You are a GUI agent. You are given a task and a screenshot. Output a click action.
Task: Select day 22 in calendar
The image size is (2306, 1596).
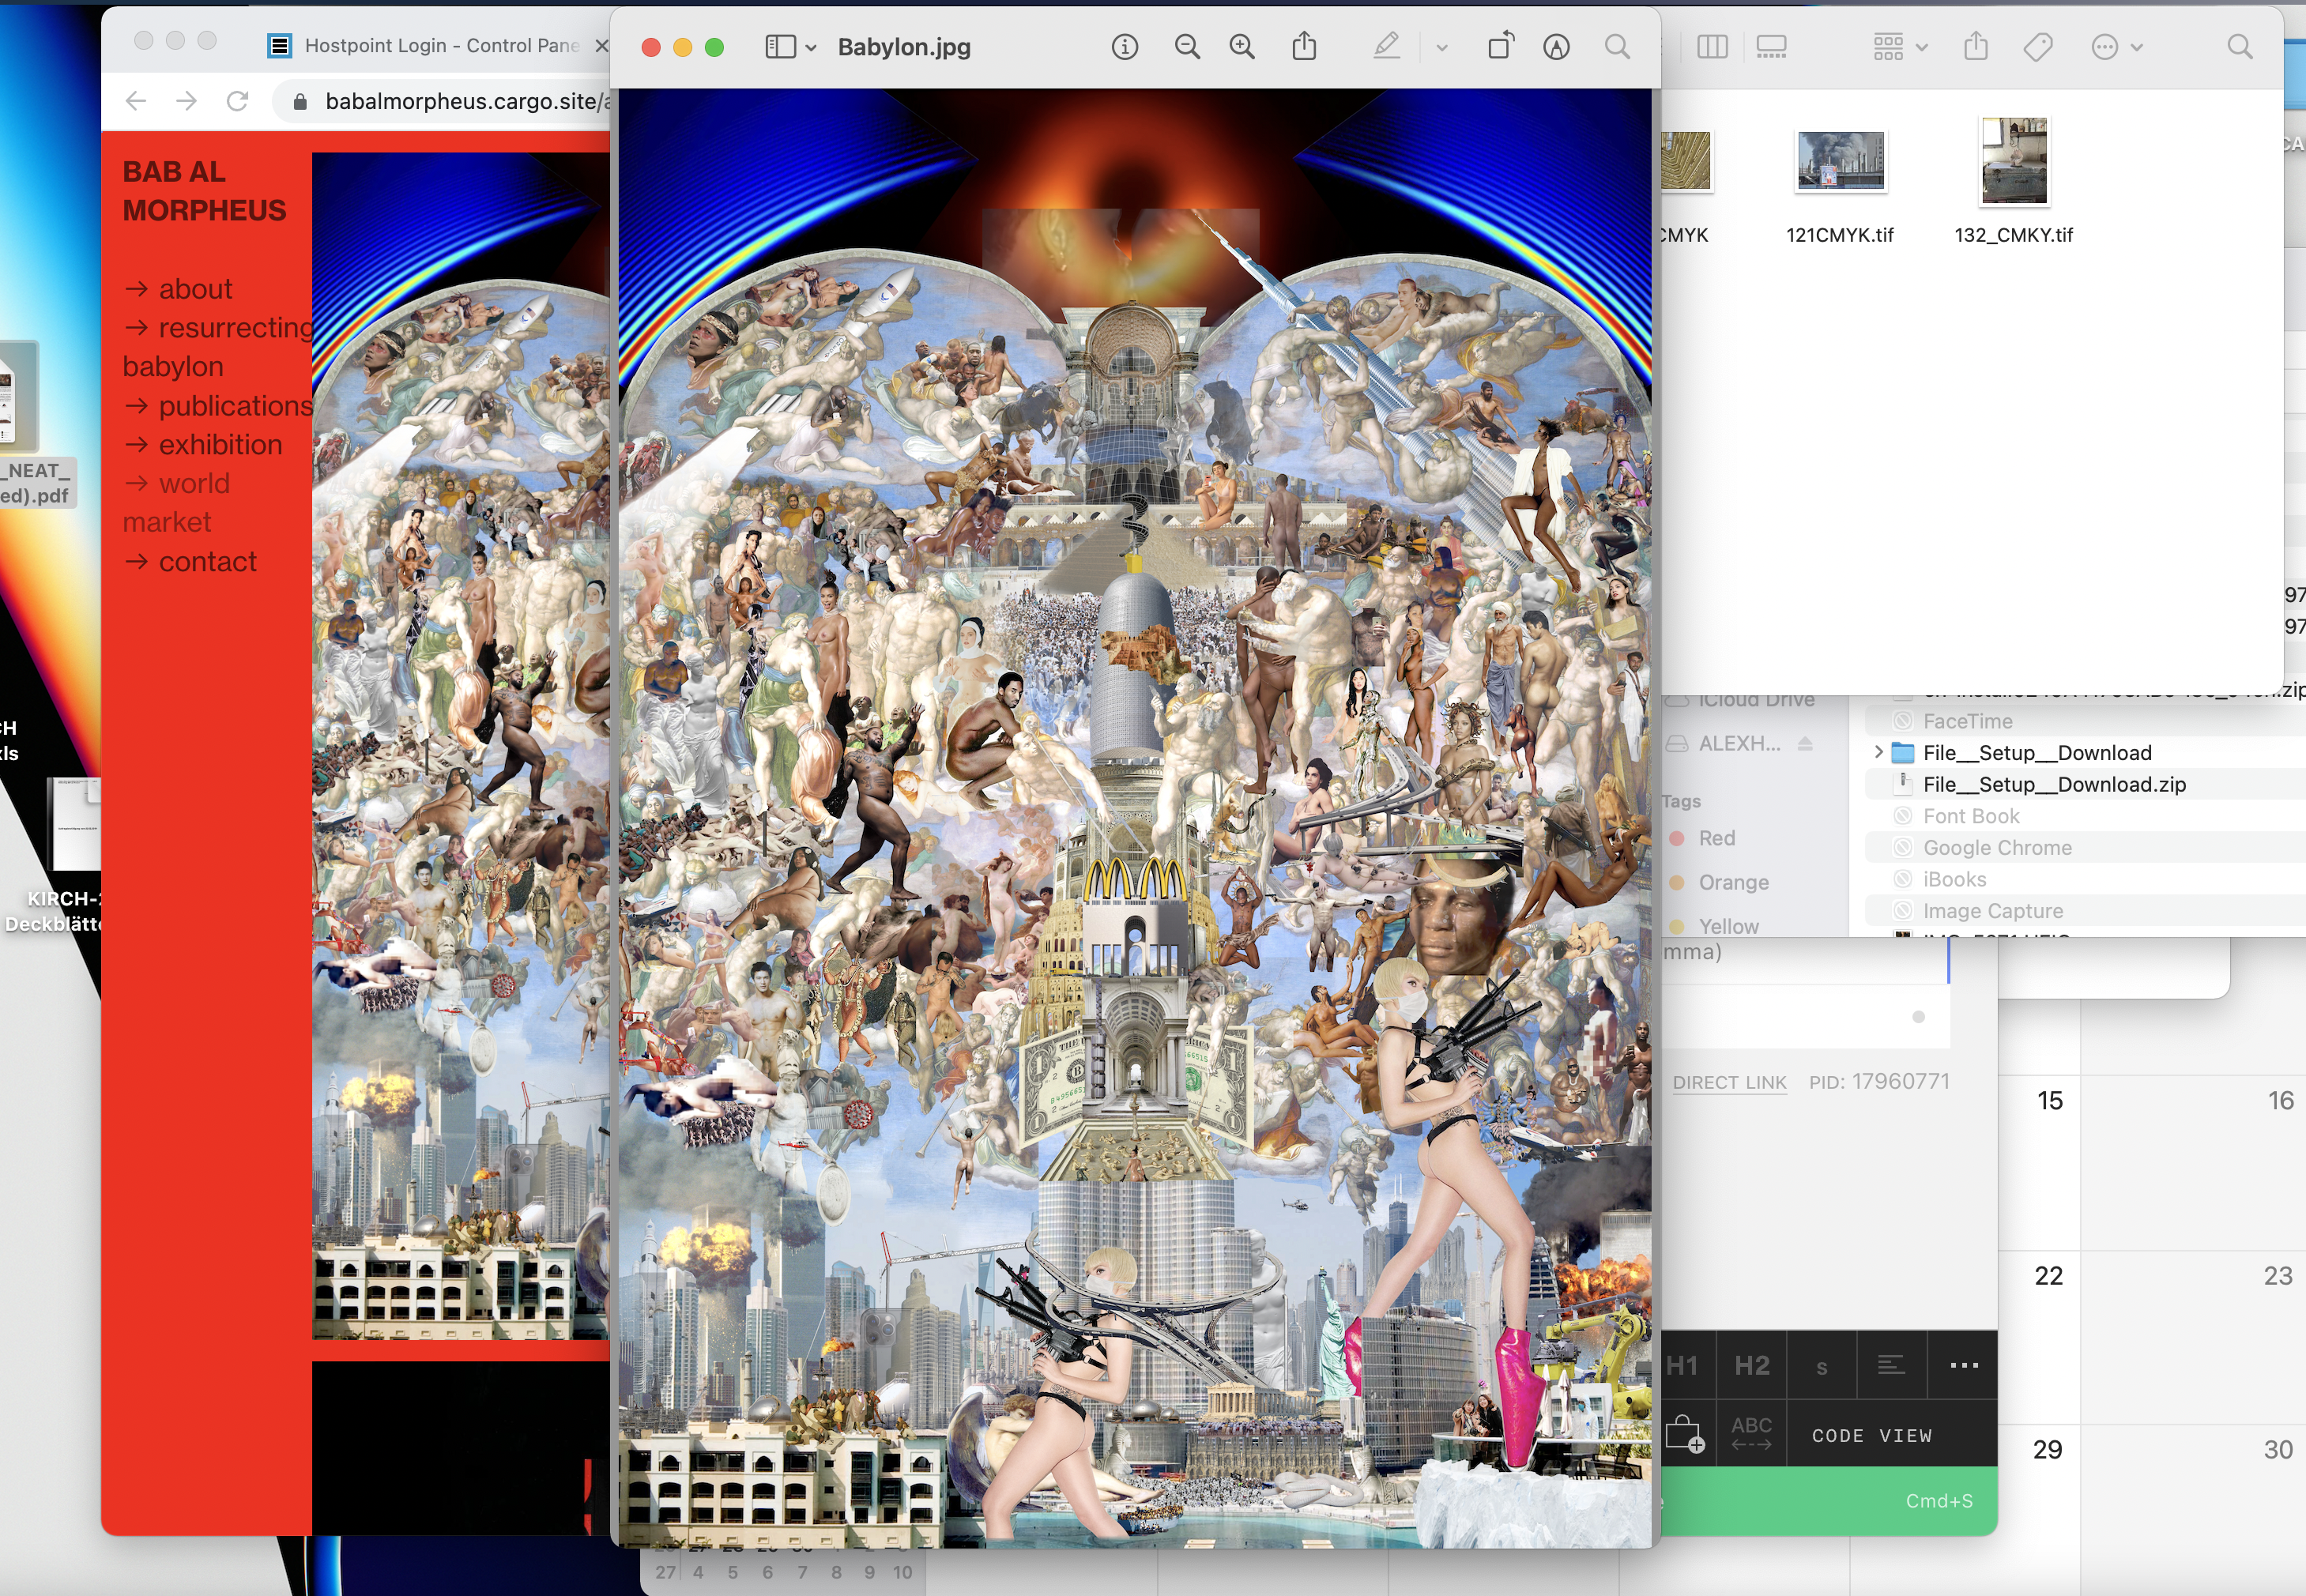(x=2049, y=1275)
